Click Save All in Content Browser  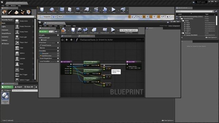pos(29,87)
